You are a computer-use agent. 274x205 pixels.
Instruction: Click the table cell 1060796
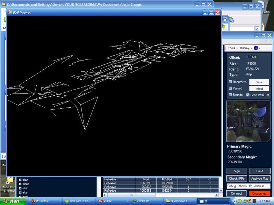145,183
